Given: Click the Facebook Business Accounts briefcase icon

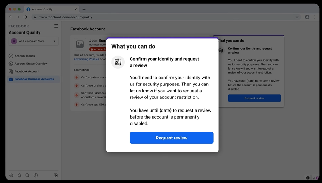Looking at the screenshot, I should point(11,79).
